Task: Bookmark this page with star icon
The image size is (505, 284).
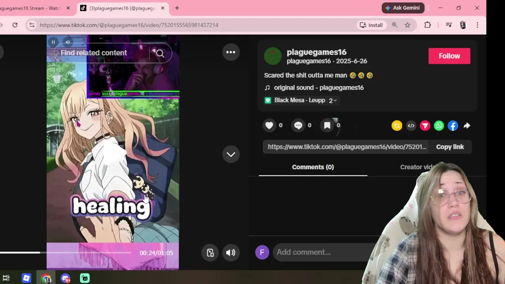Action: [x=408, y=25]
